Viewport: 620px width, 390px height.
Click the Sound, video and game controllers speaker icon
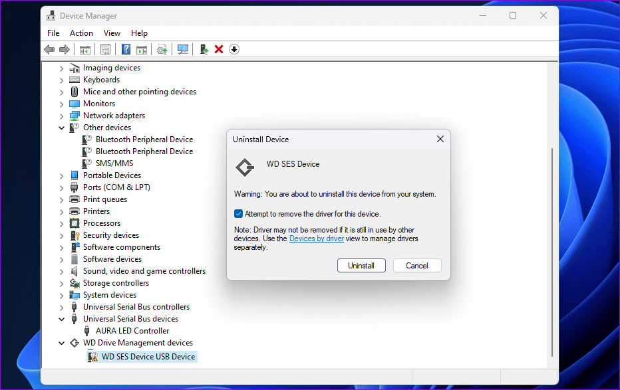pyautogui.click(x=74, y=271)
